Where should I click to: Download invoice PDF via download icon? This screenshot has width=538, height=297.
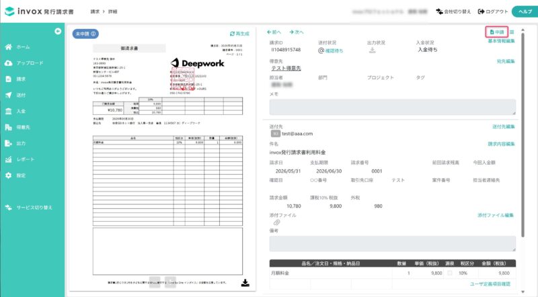click(245, 283)
